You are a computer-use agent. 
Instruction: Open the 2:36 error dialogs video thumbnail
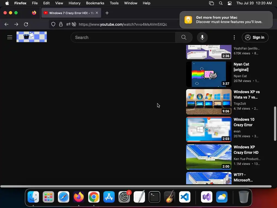(209, 52)
